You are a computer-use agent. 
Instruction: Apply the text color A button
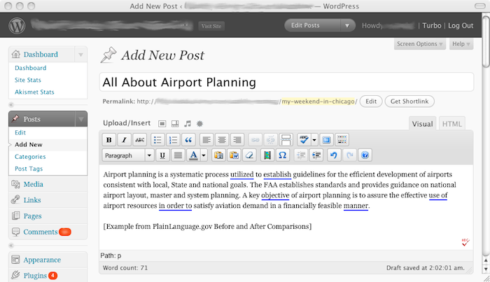tap(193, 155)
